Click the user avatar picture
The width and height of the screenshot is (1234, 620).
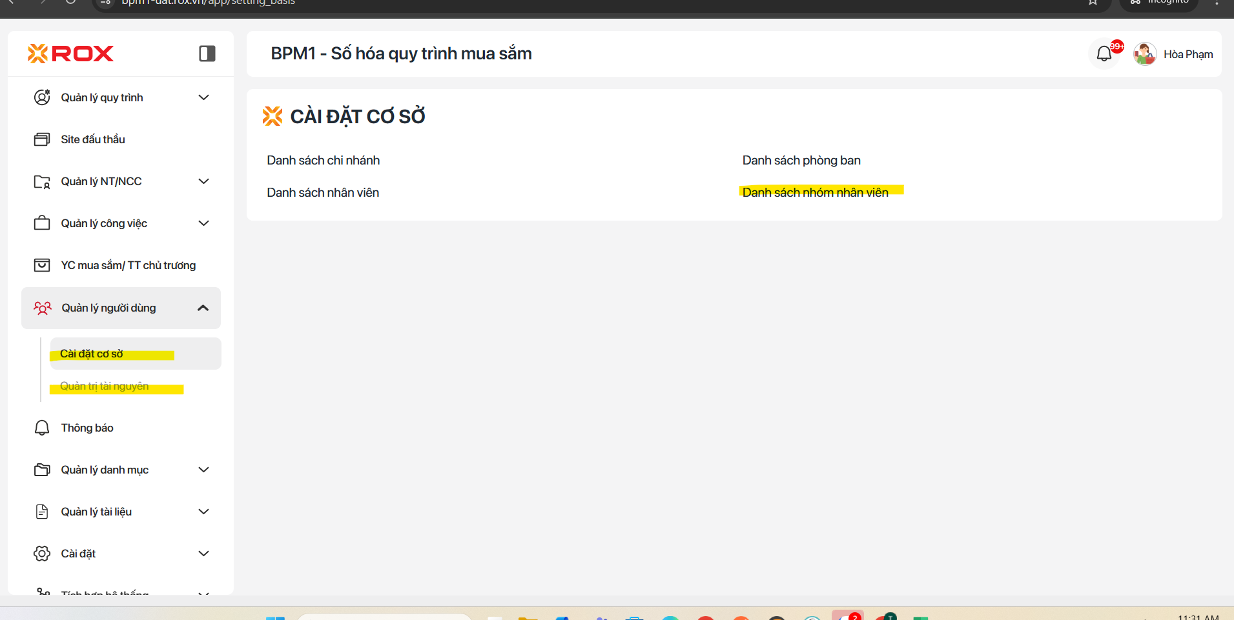[x=1145, y=54]
